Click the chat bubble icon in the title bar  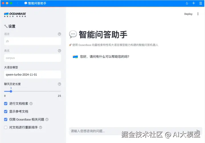[26, 3]
